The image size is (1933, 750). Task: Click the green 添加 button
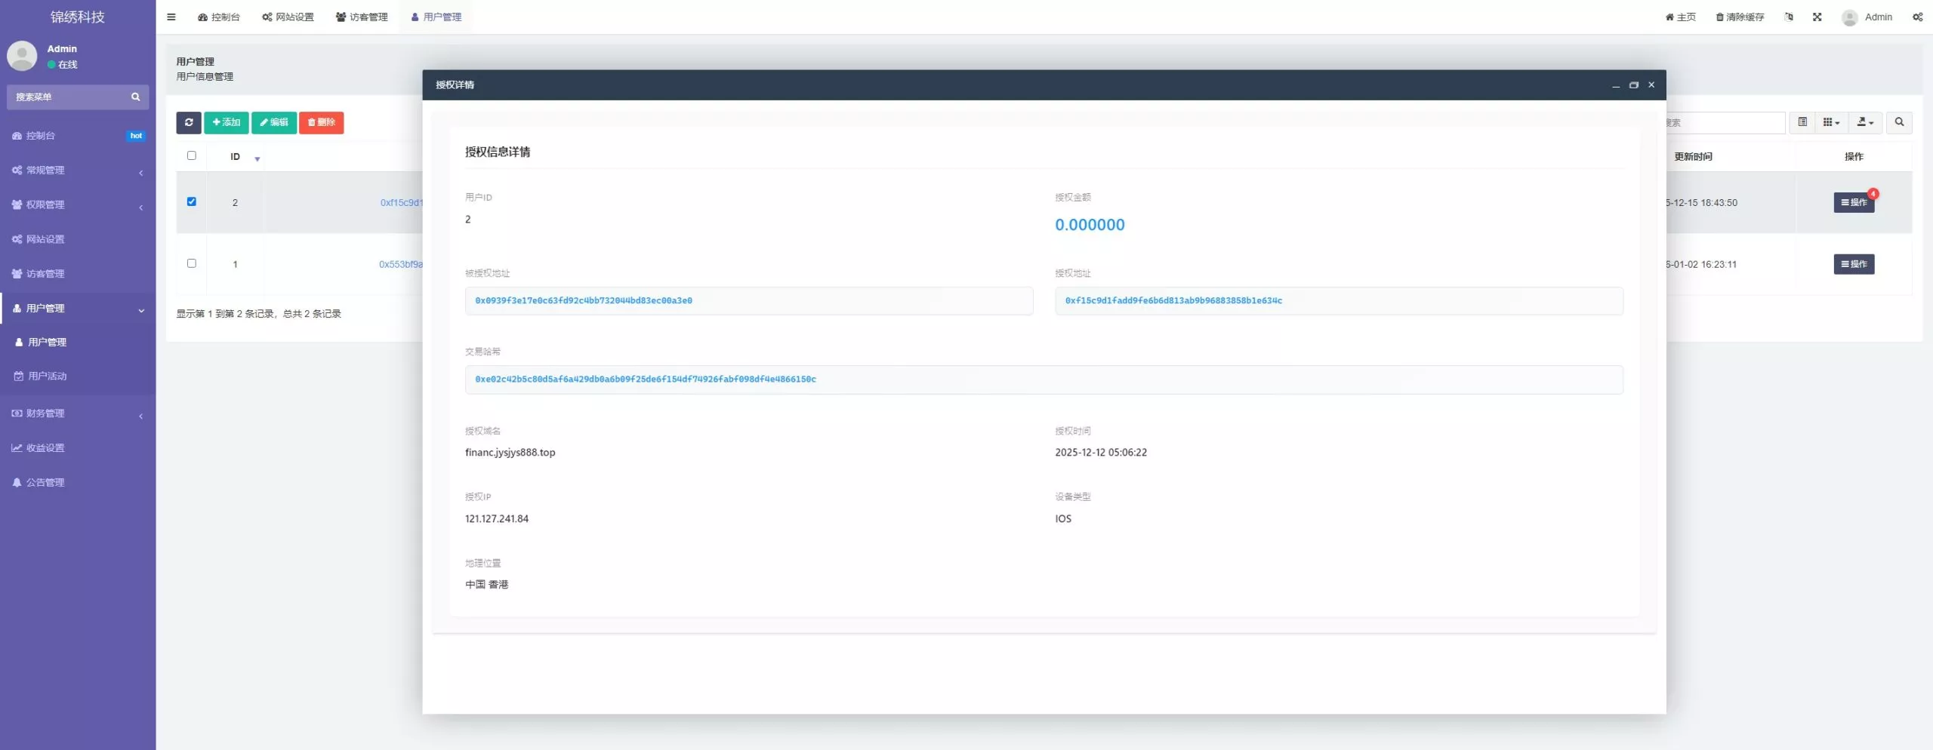pyautogui.click(x=227, y=122)
